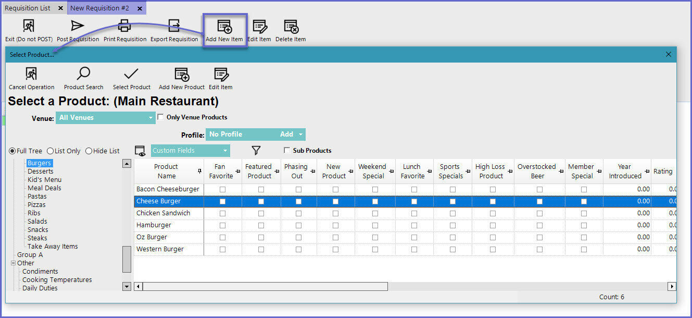Tick the Sub Products checkbox
Screen dimensions: 692x318
[x=287, y=151]
